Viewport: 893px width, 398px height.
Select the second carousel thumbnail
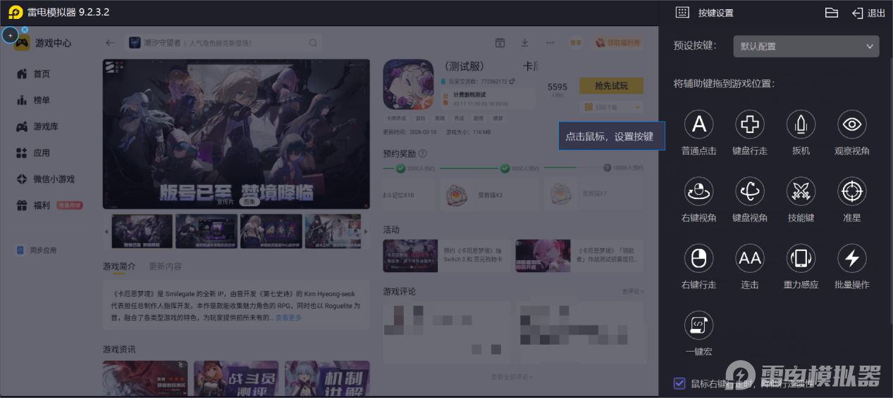[x=207, y=231]
